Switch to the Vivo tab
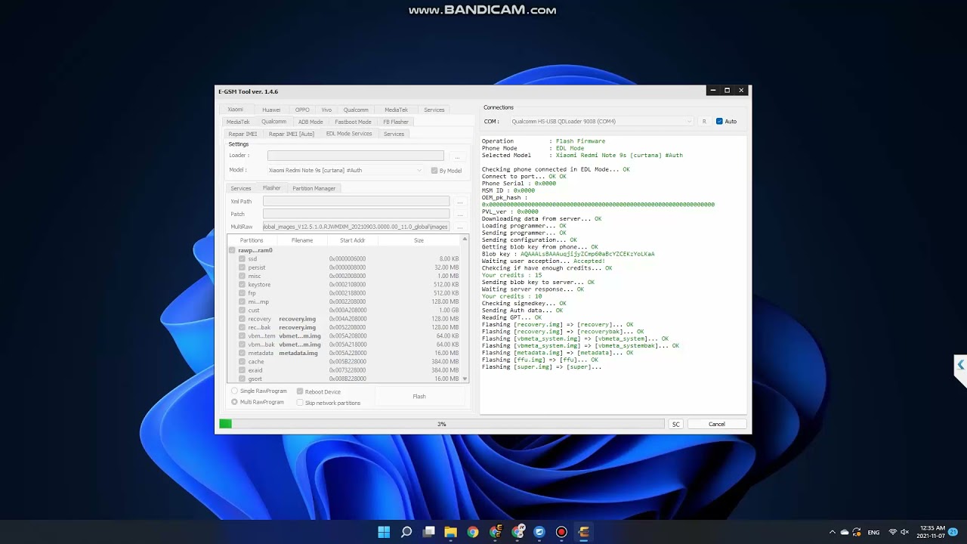Image resolution: width=967 pixels, height=544 pixels. [x=326, y=110]
